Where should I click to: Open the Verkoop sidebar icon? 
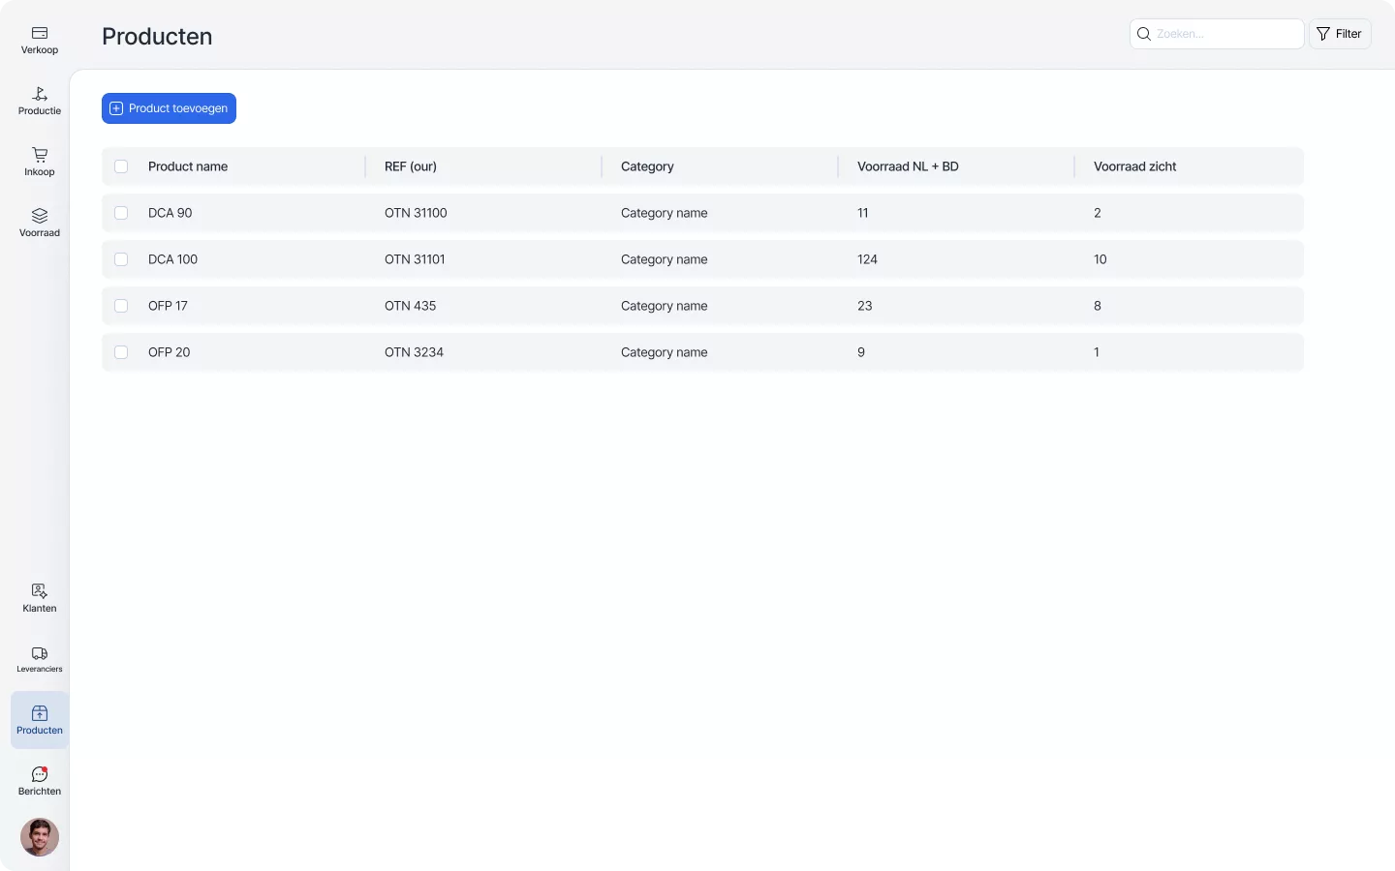coord(40,33)
